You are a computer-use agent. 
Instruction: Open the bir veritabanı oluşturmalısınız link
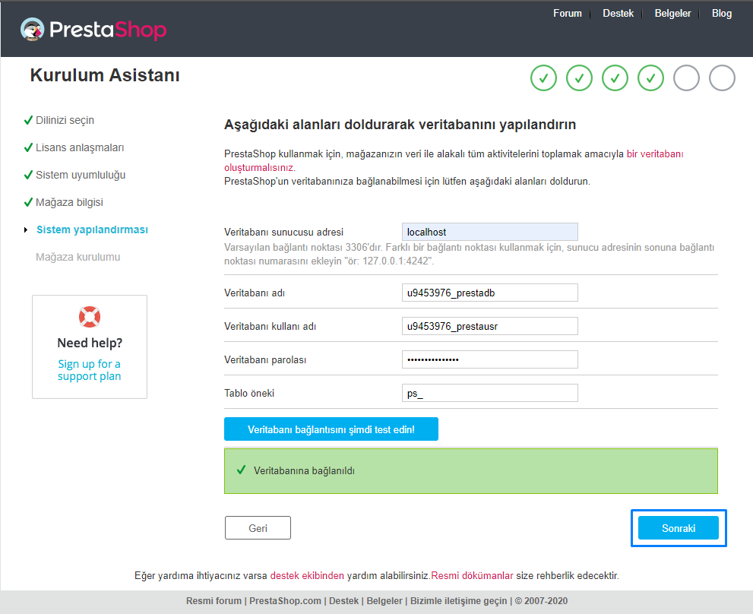[x=654, y=154]
